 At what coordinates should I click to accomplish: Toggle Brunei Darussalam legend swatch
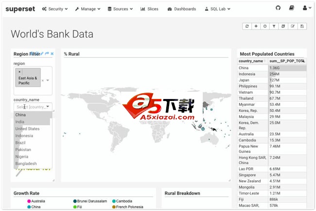click(75, 201)
